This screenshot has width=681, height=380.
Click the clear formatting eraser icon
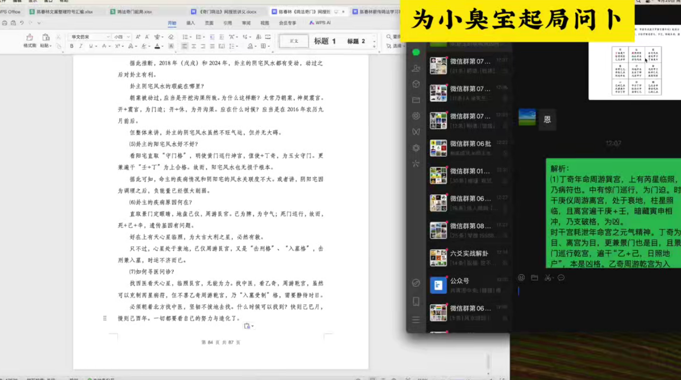tap(171, 37)
